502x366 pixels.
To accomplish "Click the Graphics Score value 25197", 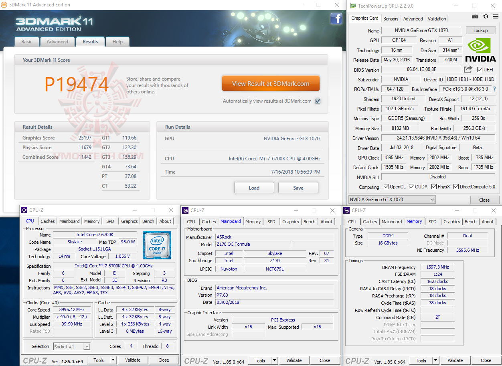I will (x=85, y=138).
